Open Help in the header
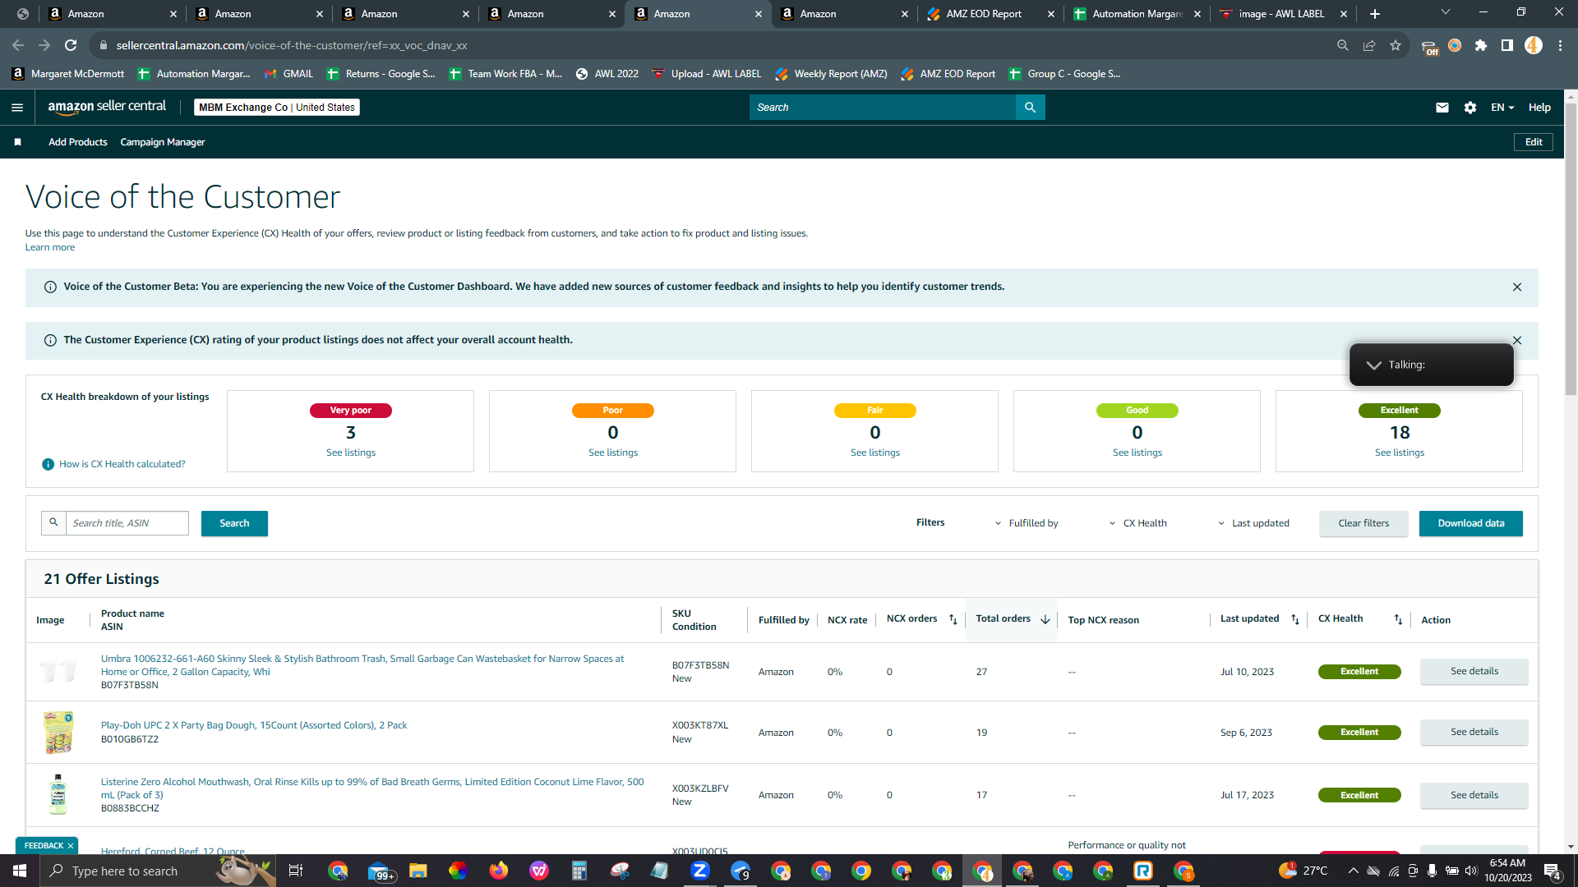1578x887 pixels. pyautogui.click(x=1539, y=108)
